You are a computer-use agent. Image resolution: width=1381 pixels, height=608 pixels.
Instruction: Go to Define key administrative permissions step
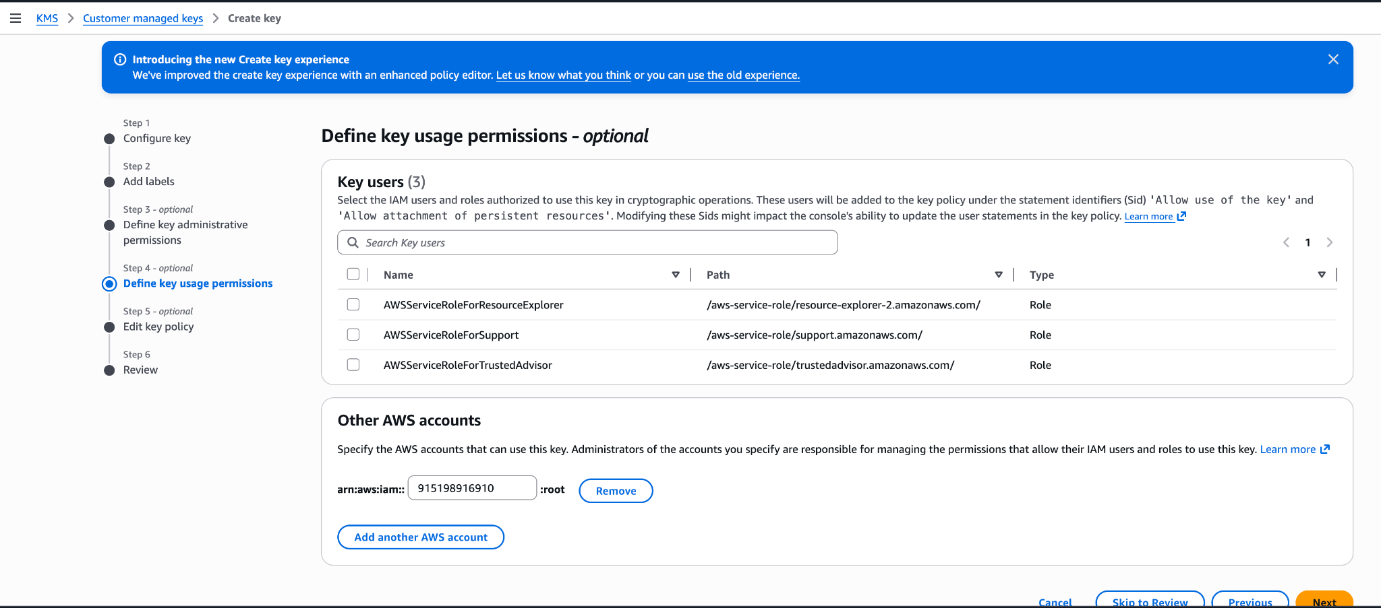[x=185, y=232]
